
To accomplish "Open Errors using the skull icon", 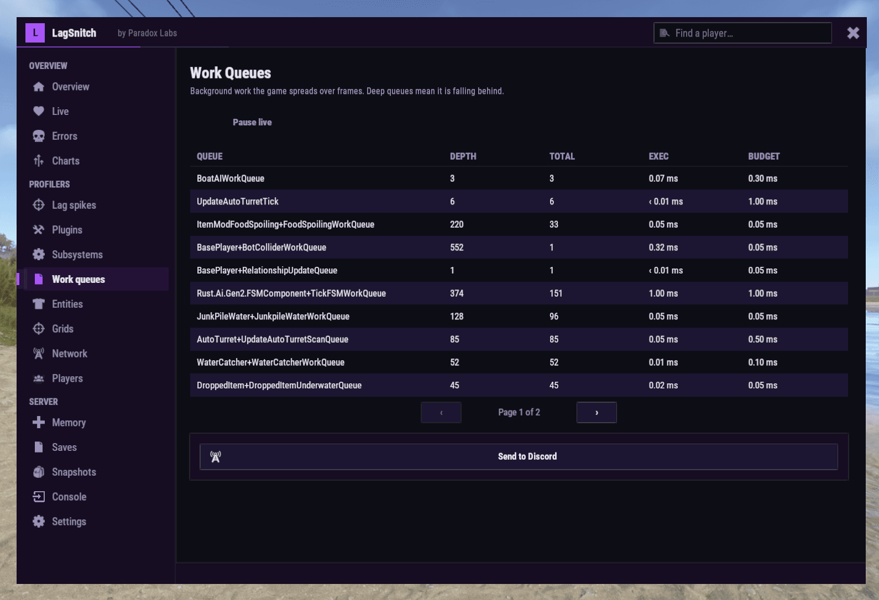I will point(39,136).
